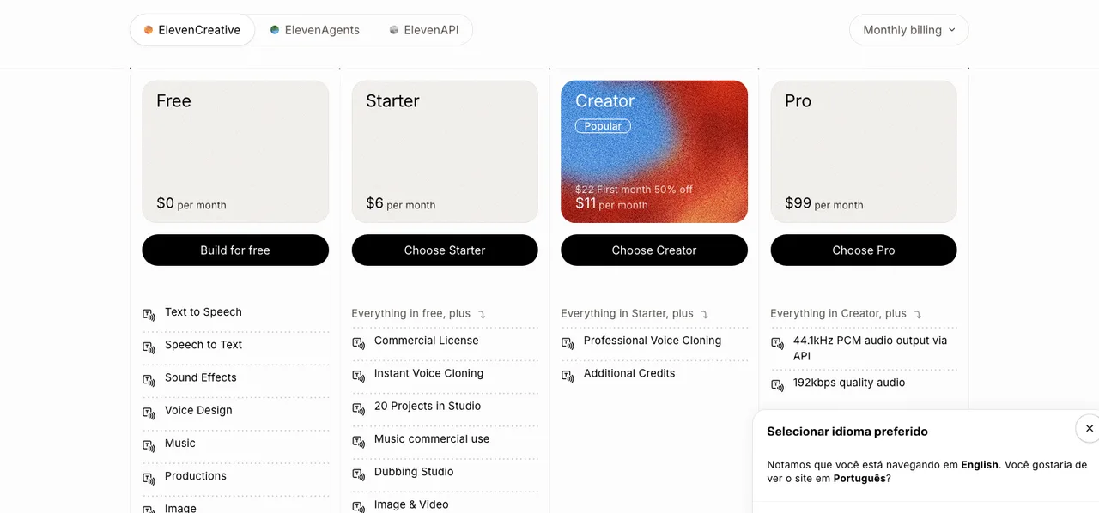Click the Instant Voice Cloning icon

[358, 375]
